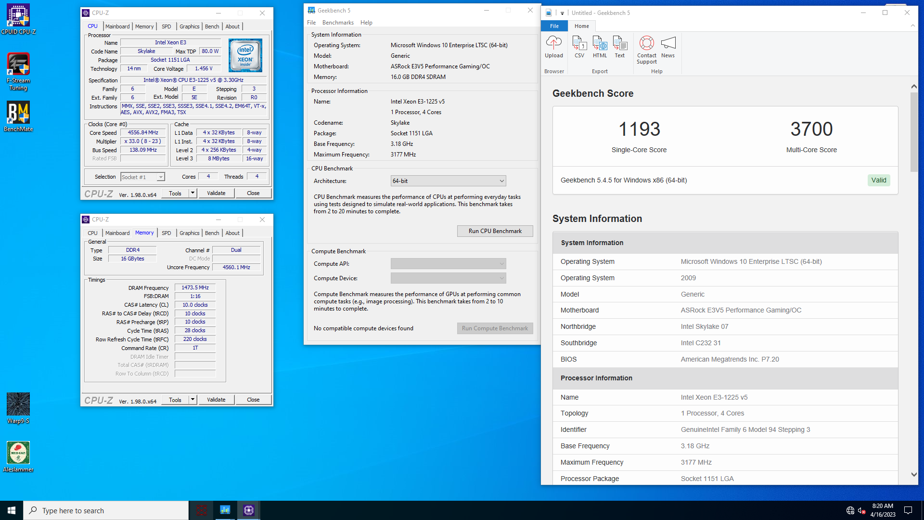Open Tools dropdown arrow in bottom CPU-Z

[x=192, y=400]
